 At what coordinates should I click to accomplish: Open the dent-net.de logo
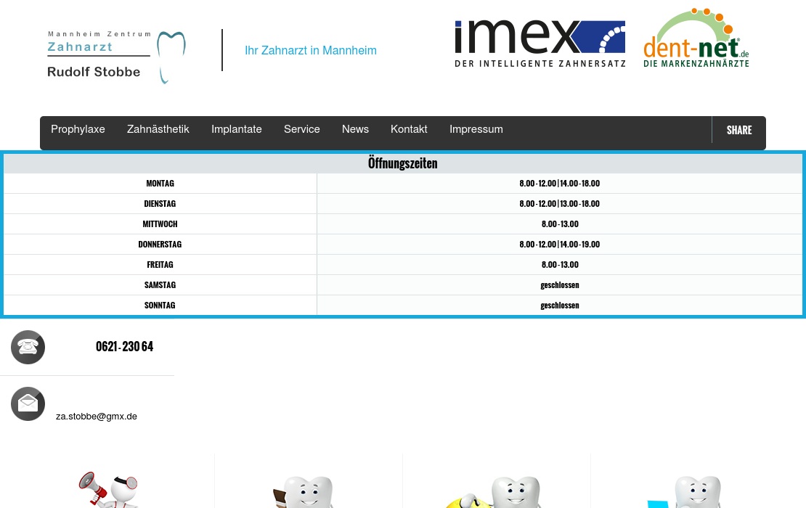click(696, 40)
